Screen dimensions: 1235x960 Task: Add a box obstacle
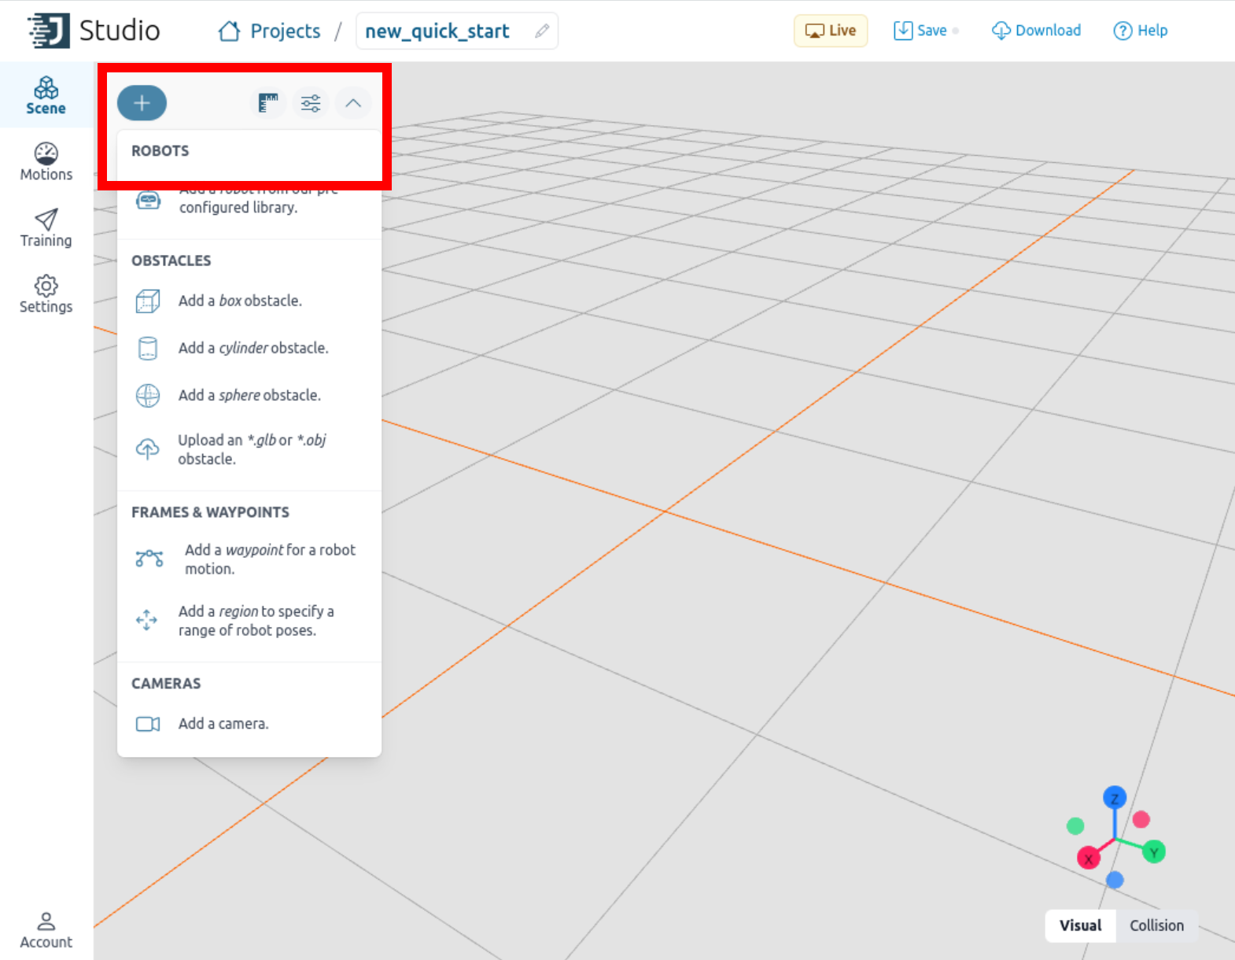249,301
